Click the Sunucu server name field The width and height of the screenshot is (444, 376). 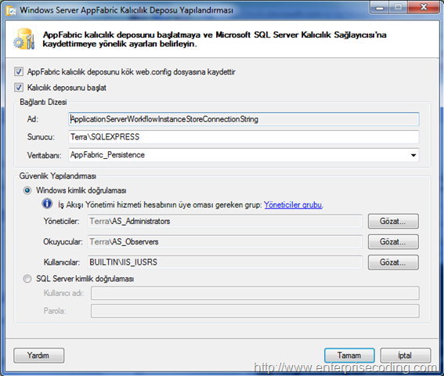coord(244,137)
